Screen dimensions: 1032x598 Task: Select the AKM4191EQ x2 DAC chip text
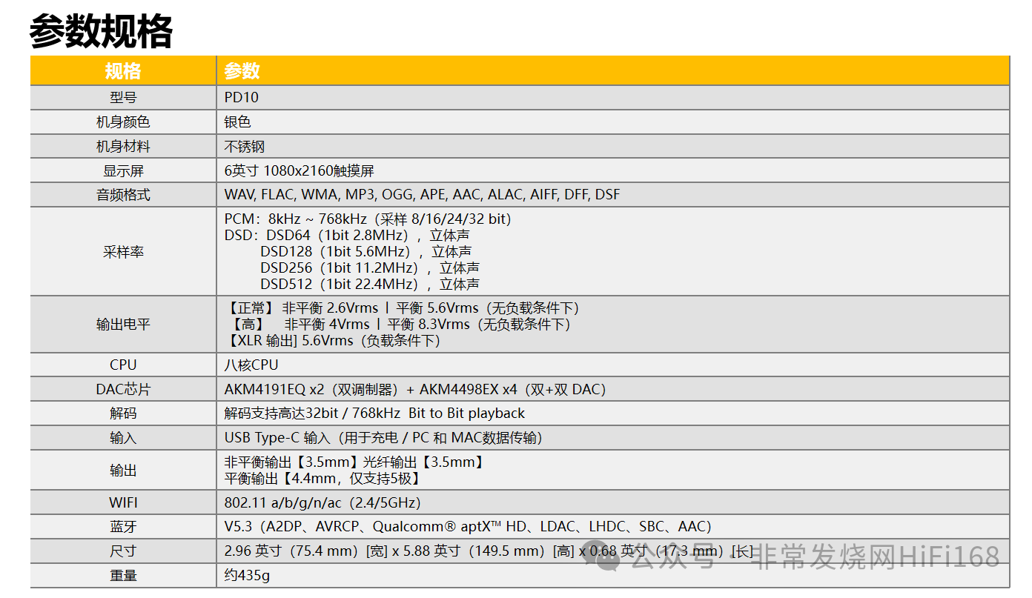point(415,389)
